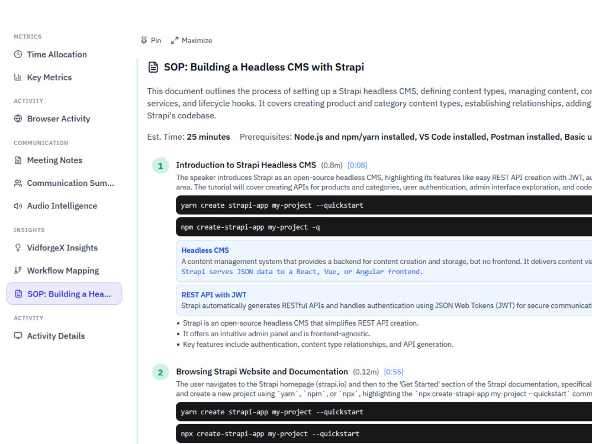Image resolution: width=592 pixels, height=444 pixels.
Task: Click the pin icon above the document
Action: (x=144, y=40)
